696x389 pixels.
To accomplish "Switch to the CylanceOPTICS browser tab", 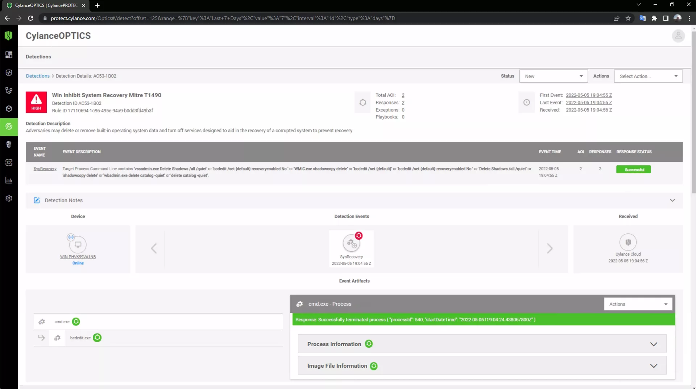I will 46,5.
